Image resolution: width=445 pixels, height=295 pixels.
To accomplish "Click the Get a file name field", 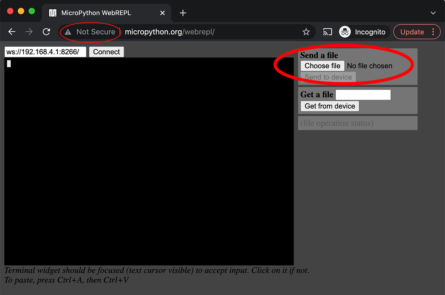I will pyautogui.click(x=363, y=95).
